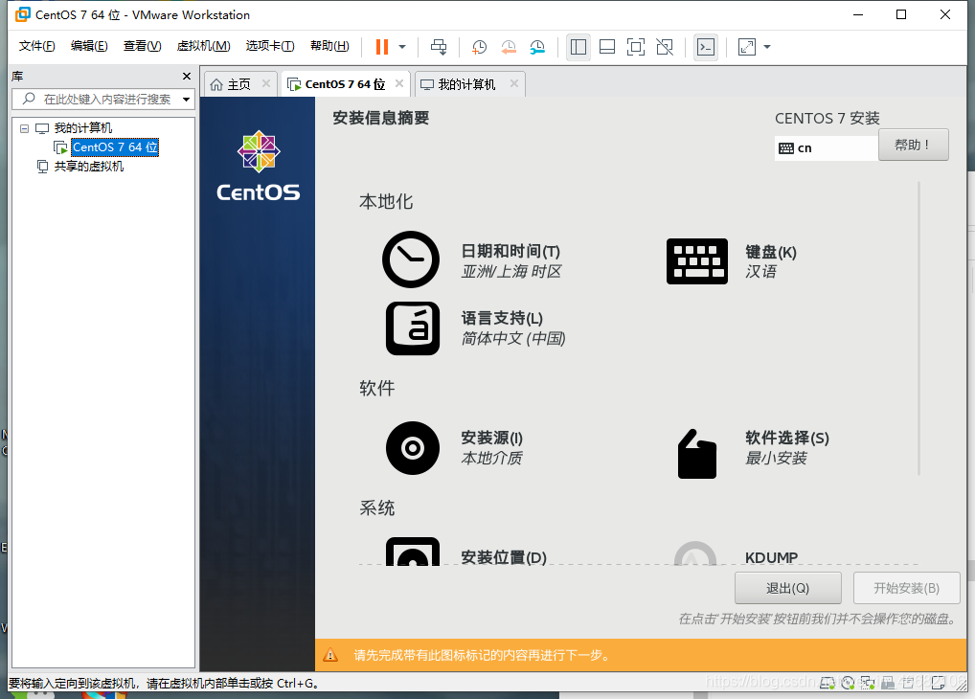Take a snapshot of this virtual machine
Screen dimensions: 975x699
coord(479,47)
